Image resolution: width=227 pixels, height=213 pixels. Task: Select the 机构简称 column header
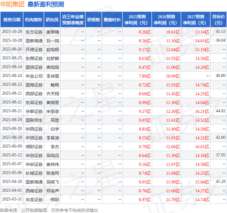point(34,20)
